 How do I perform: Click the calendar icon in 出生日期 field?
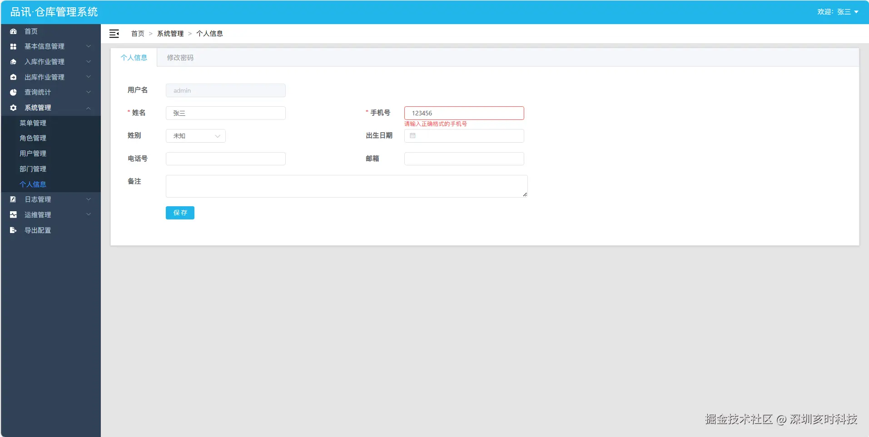pyautogui.click(x=412, y=136)
